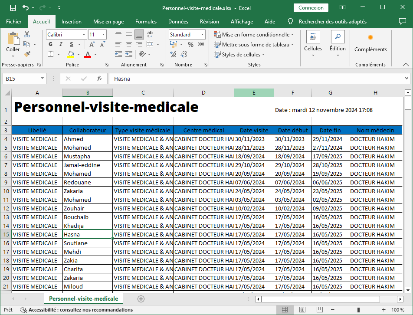The image size is (413, 315).
Task: Open ribbon display options icon
Action: click(x=342, y=7)
